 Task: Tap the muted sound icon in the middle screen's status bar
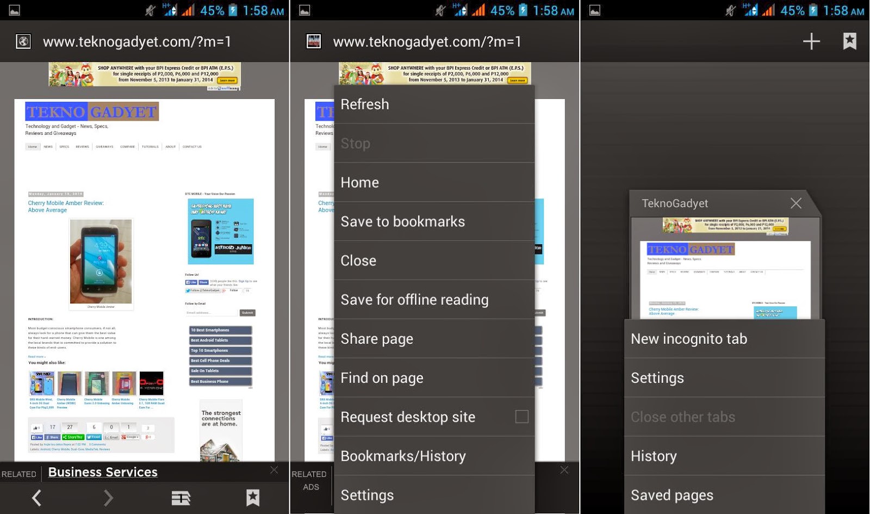[x=440, y=10]
